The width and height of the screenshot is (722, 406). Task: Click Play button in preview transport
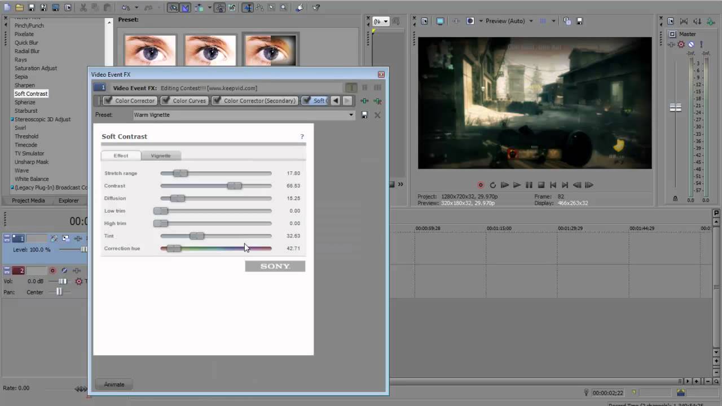click(x=517, y=185)
